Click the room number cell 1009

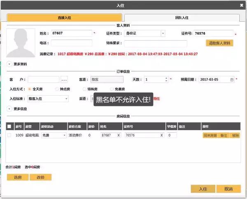click(19, 135)
